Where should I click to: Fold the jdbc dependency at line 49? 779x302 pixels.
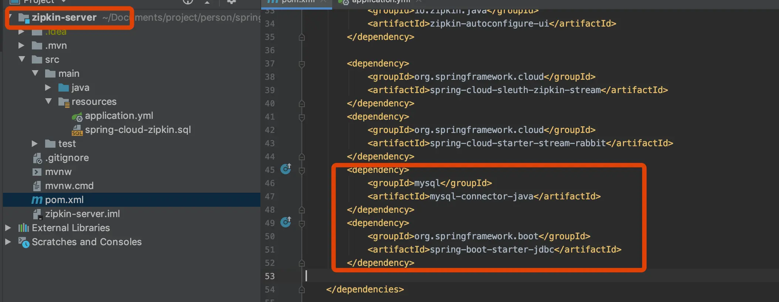(302, 224)
